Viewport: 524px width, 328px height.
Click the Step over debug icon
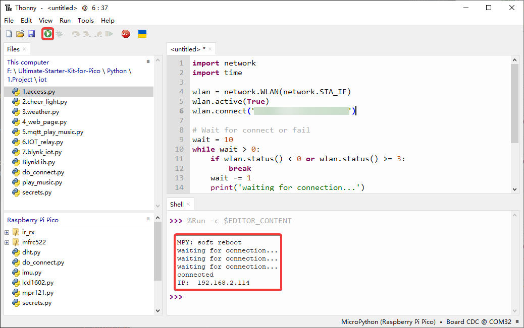(x=76, y=34)
